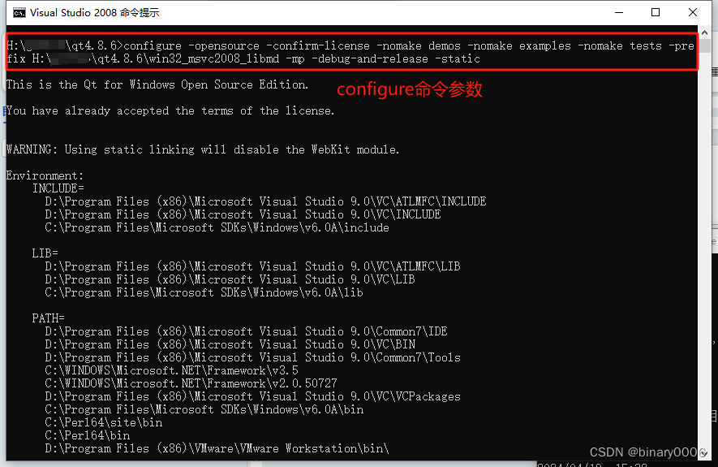Click the 'You have already accepted the terms of the license.' line

[170, 111]
